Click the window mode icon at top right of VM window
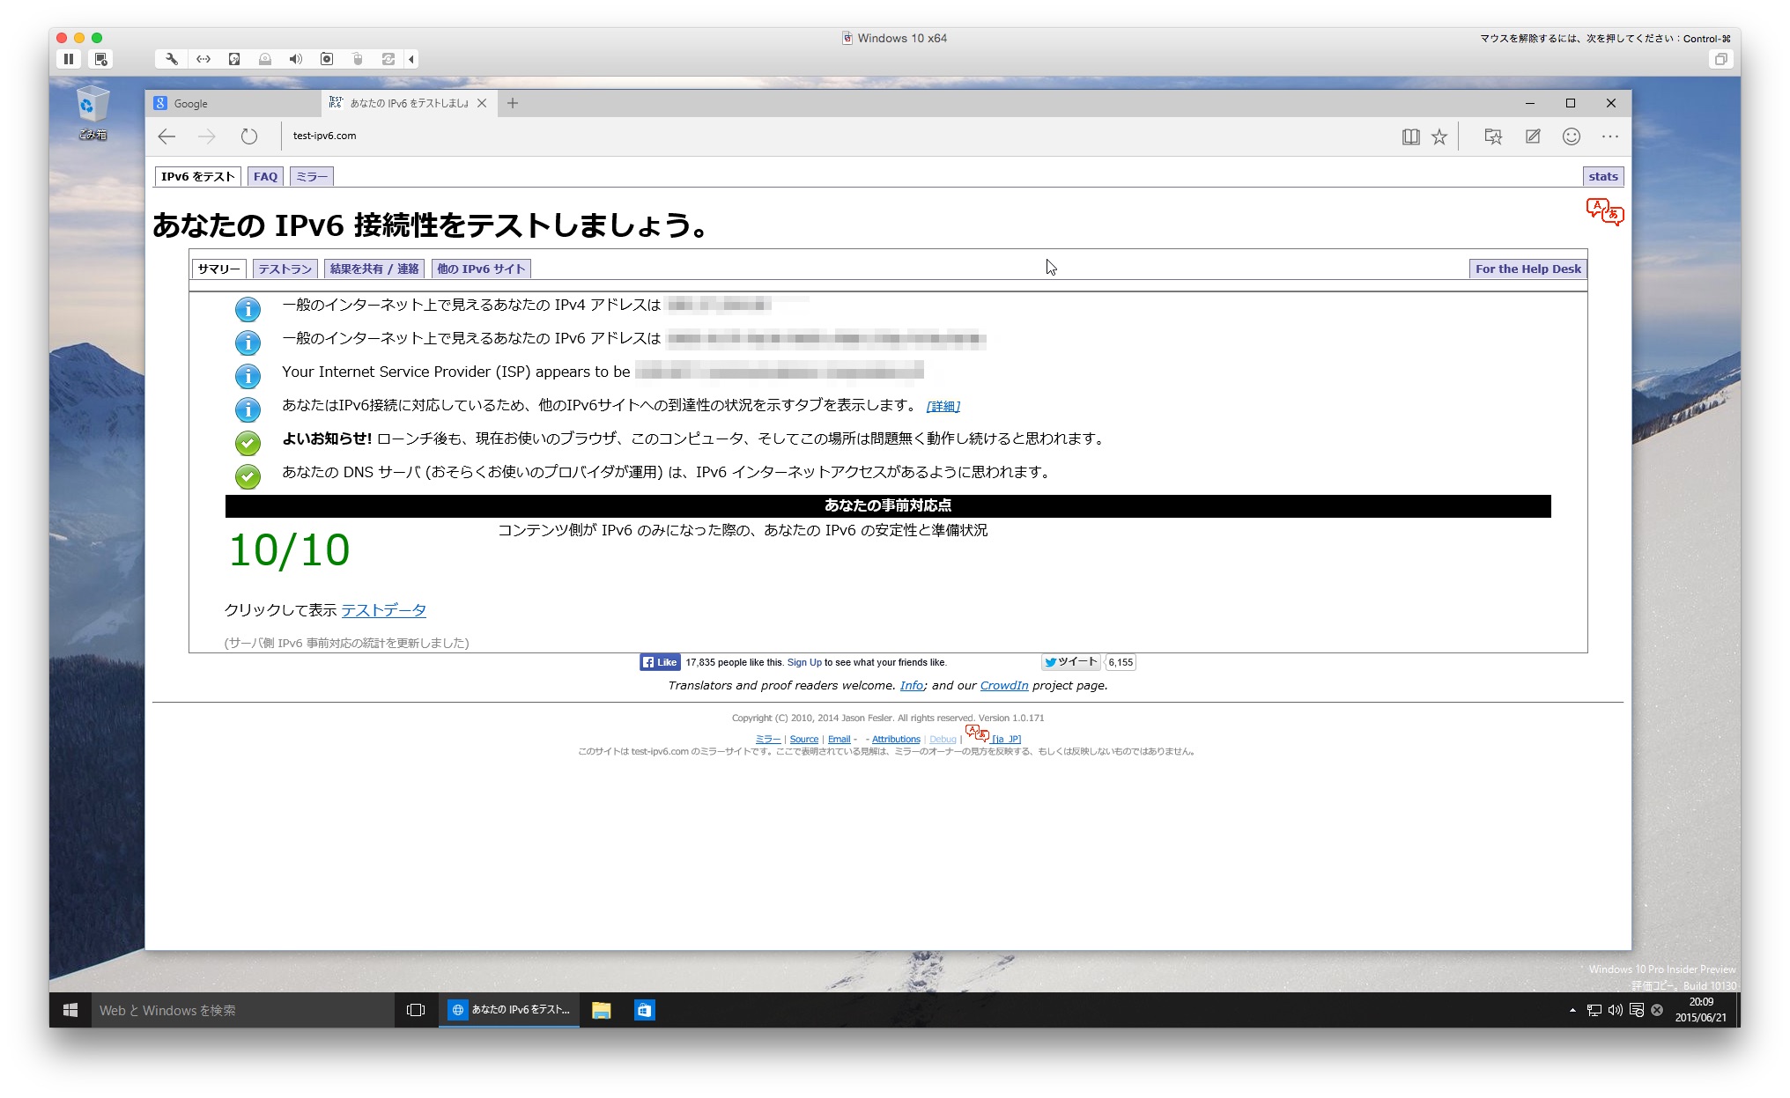1790x1098 pixels. (1720, 59)
